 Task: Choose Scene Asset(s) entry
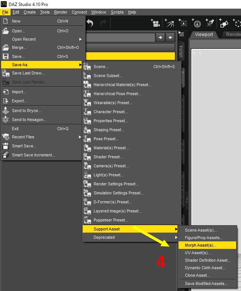point(207,230)
